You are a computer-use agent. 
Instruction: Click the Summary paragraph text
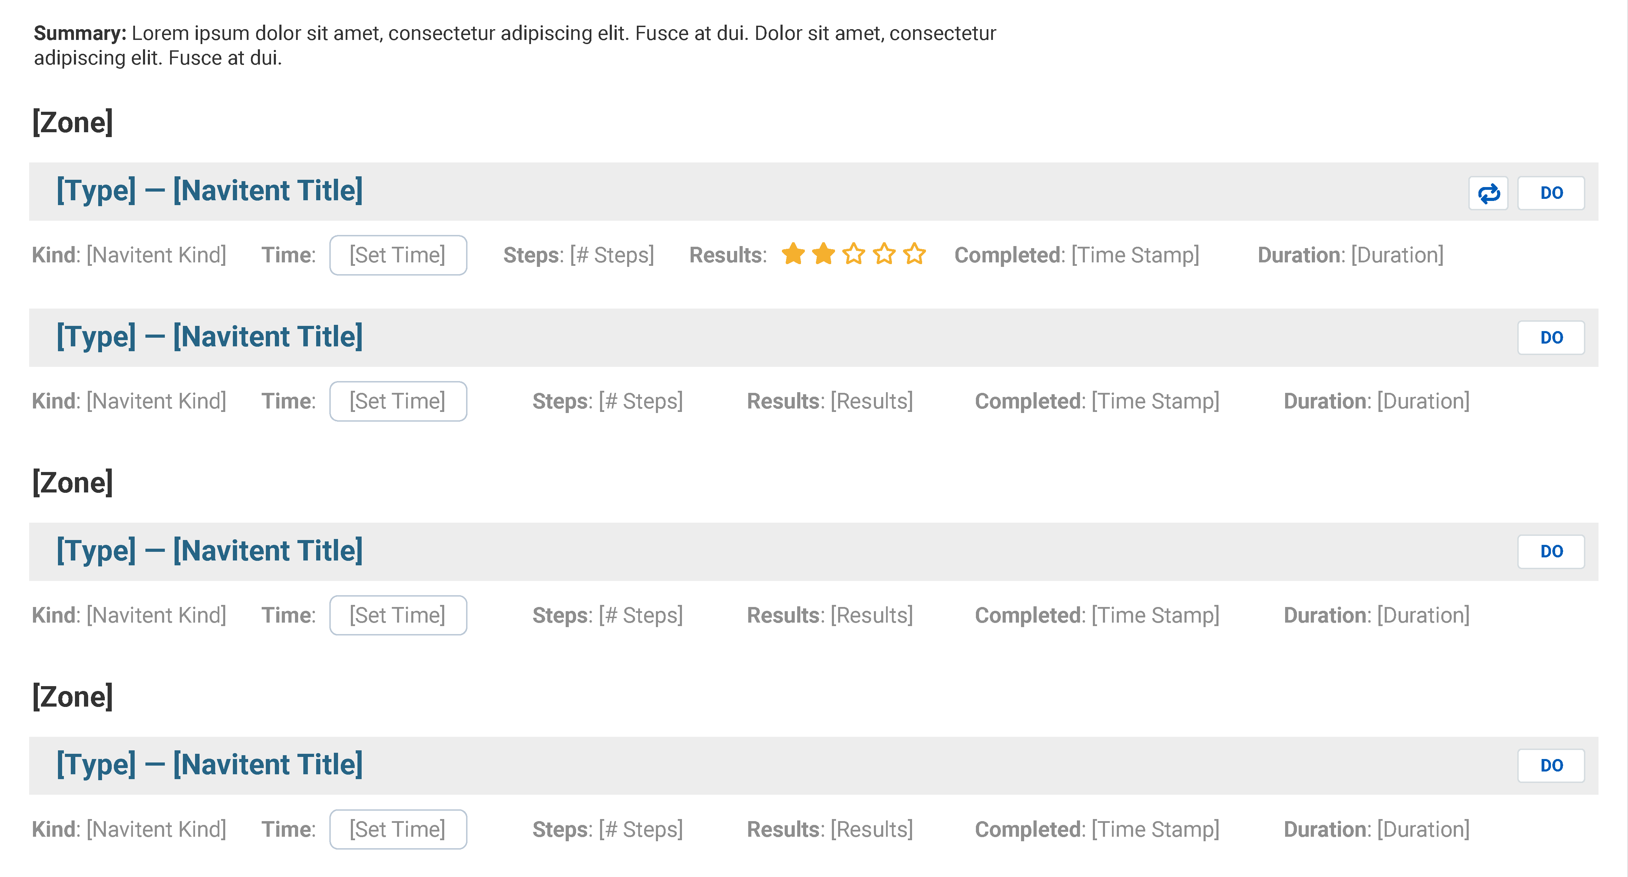point(514,45)
